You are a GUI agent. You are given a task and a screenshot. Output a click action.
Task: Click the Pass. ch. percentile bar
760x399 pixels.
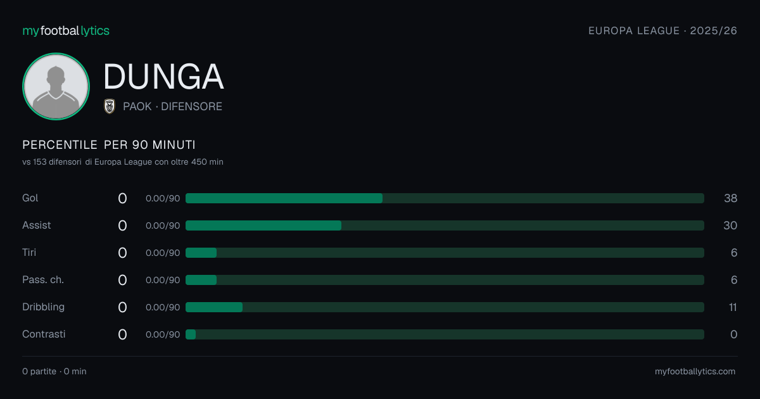pos(445,280)
